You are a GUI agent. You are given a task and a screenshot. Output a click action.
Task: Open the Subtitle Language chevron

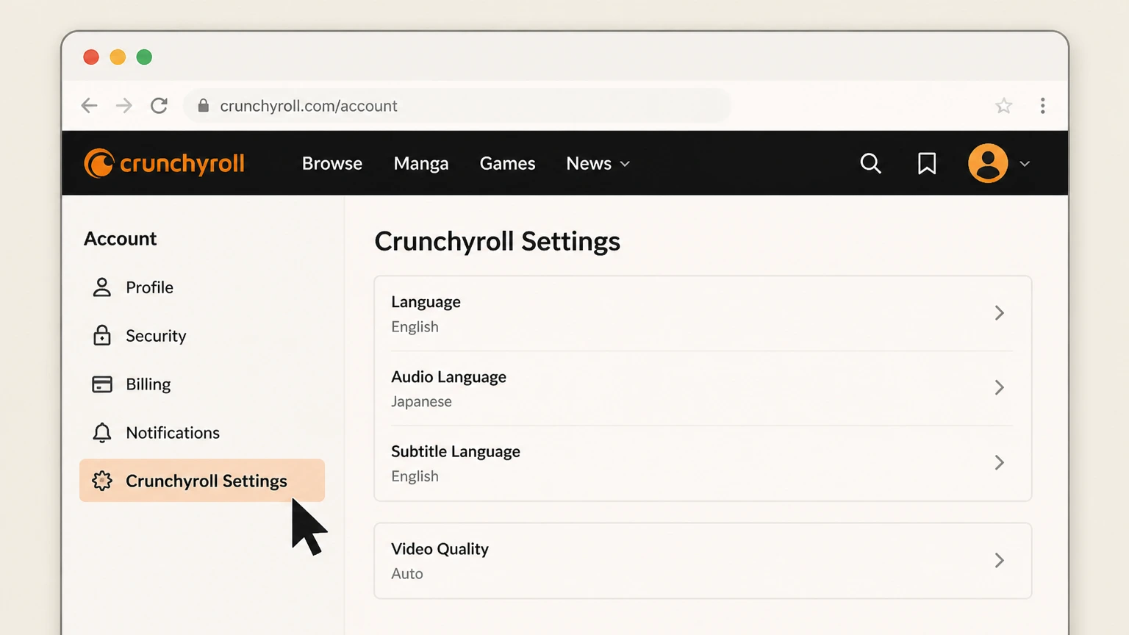point(999,462)
